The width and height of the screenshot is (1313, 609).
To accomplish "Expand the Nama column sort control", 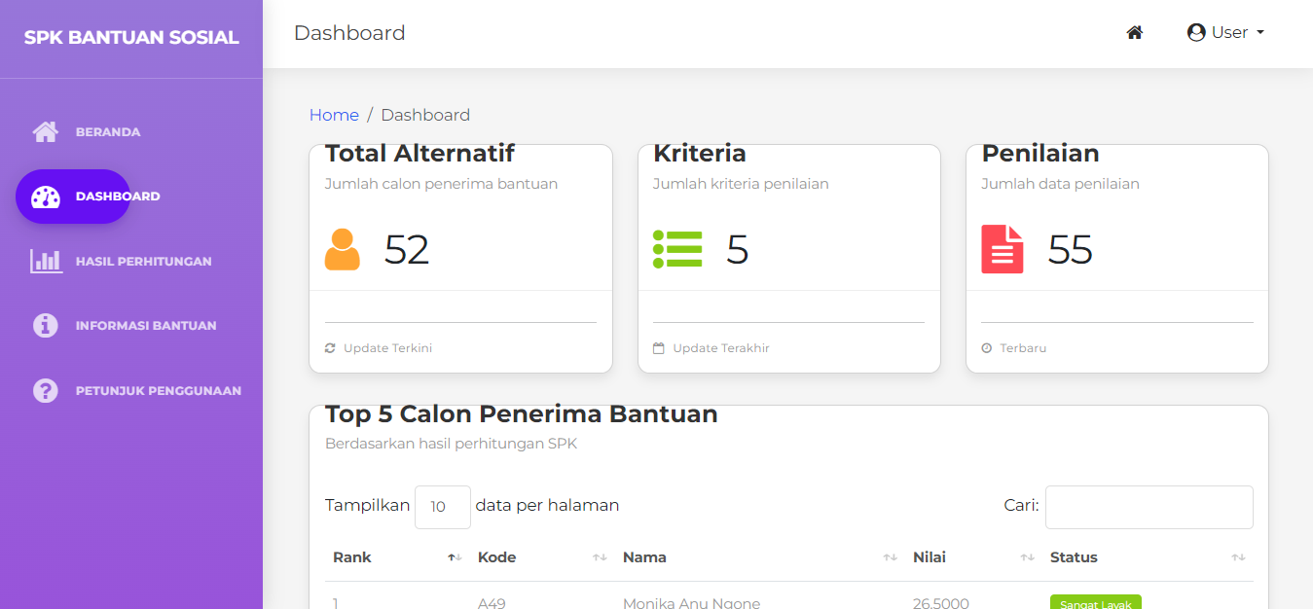I will coord(890,557).
